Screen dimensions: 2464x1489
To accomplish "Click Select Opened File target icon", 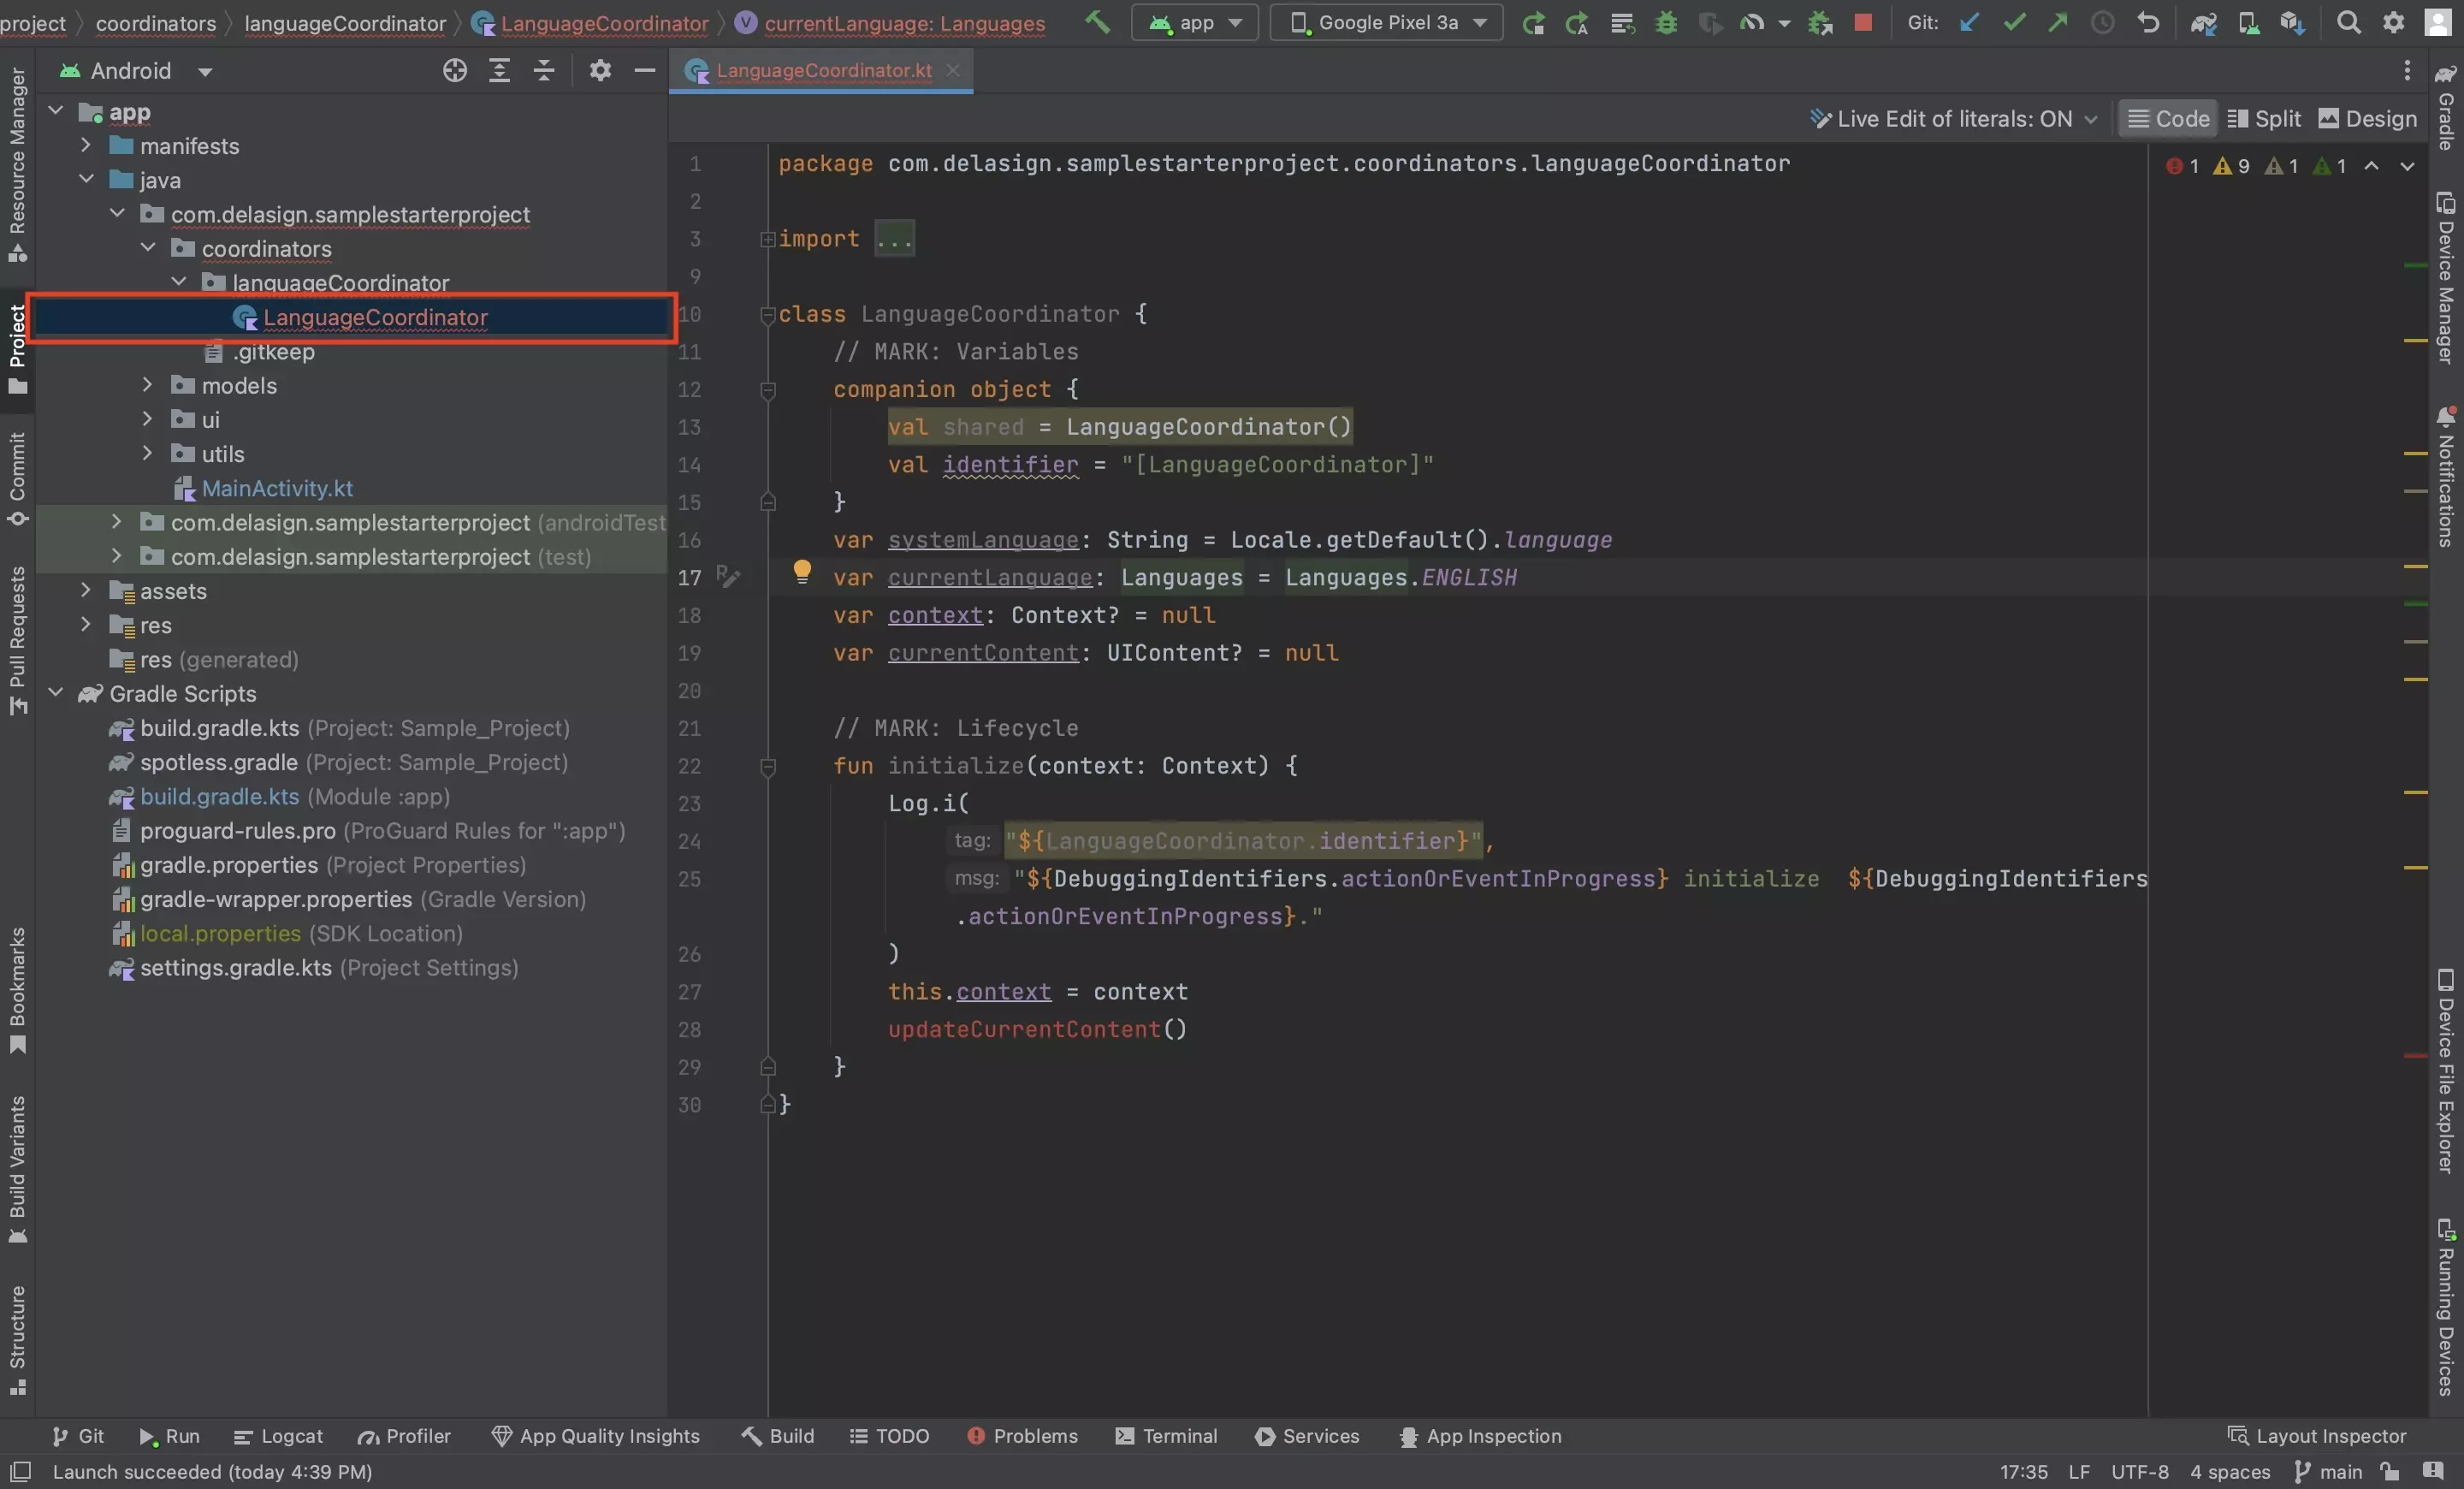I will (455, 70).
